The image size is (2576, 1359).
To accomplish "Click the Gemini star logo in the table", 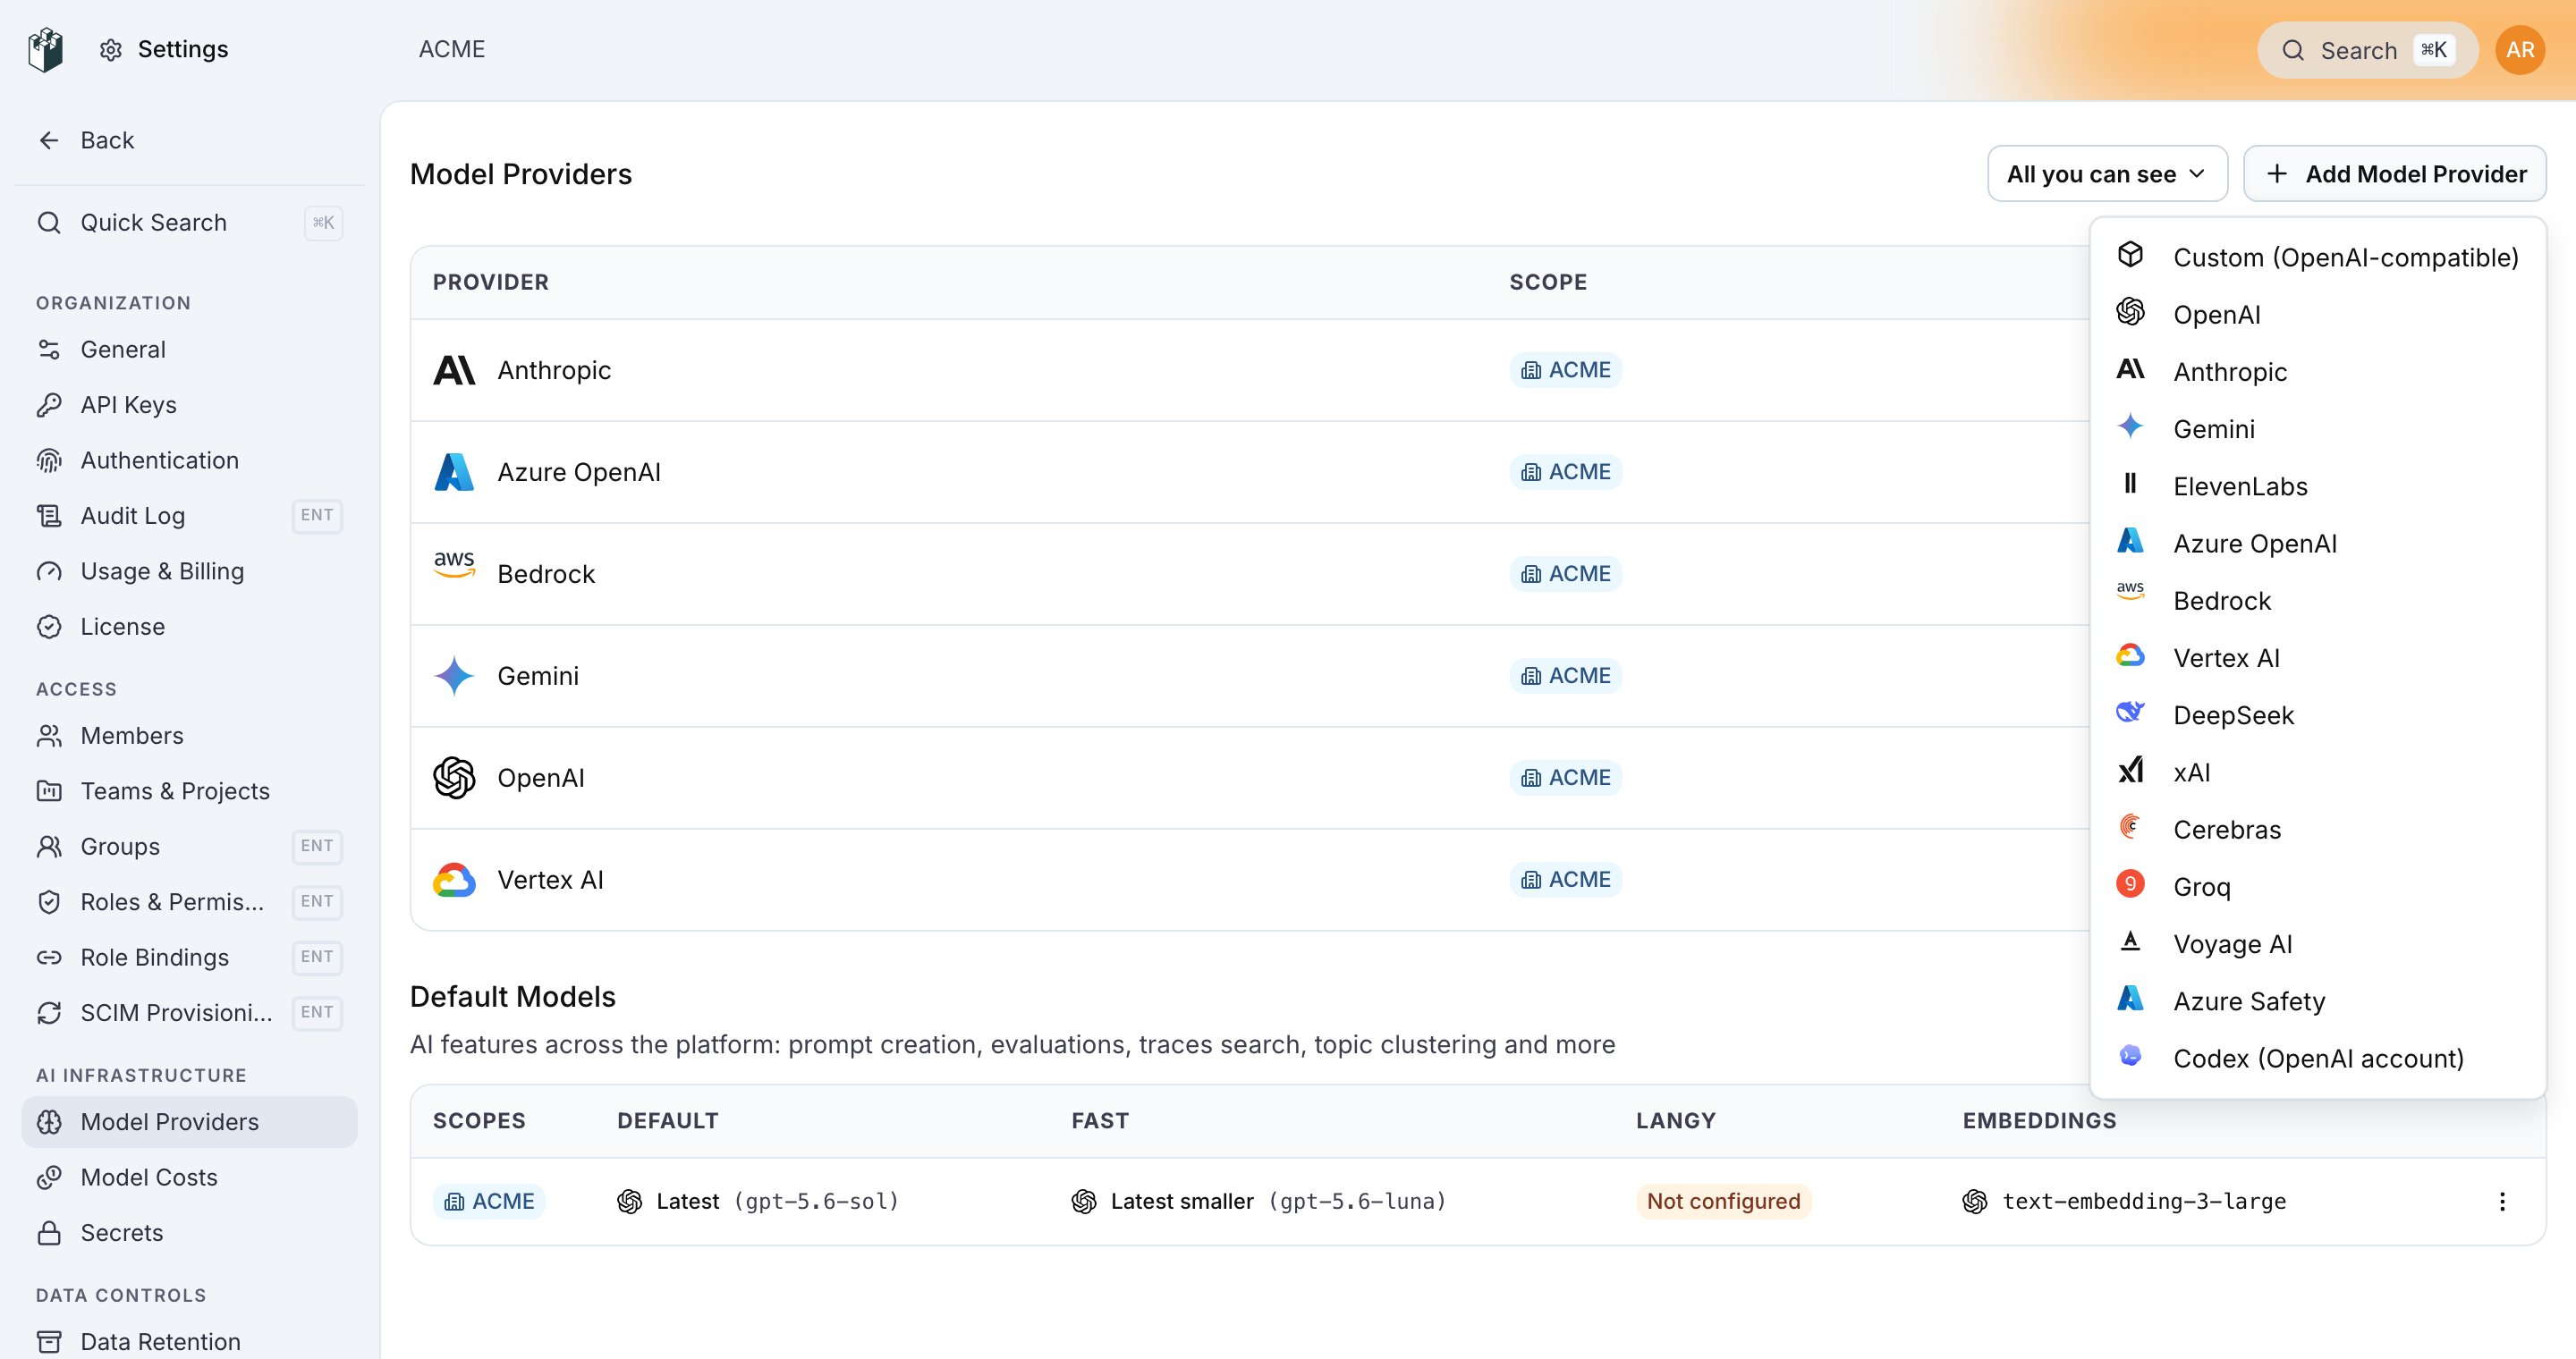I will 454,677.
